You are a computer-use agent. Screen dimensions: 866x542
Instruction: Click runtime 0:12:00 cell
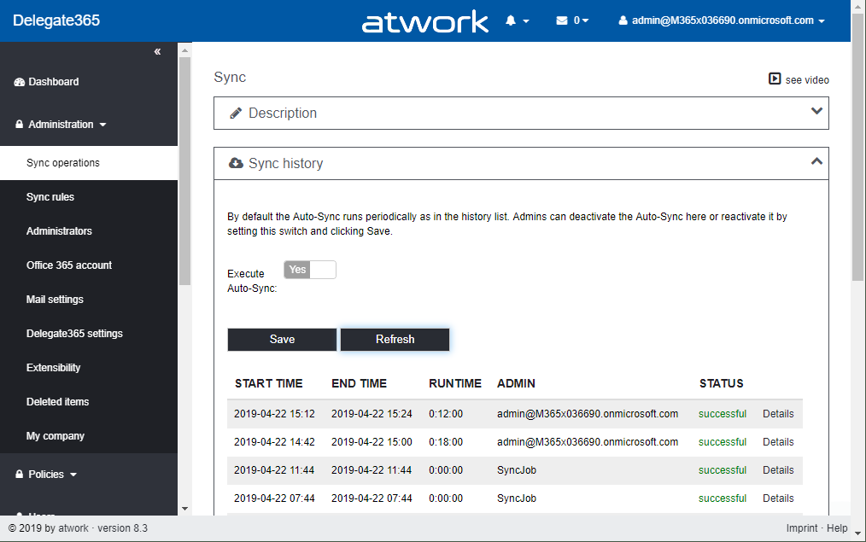[x=446, y=414]
